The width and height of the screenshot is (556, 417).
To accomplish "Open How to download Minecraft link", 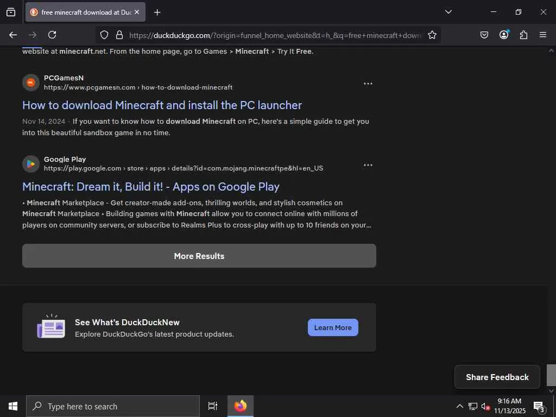I will click(x=162, y=105).
